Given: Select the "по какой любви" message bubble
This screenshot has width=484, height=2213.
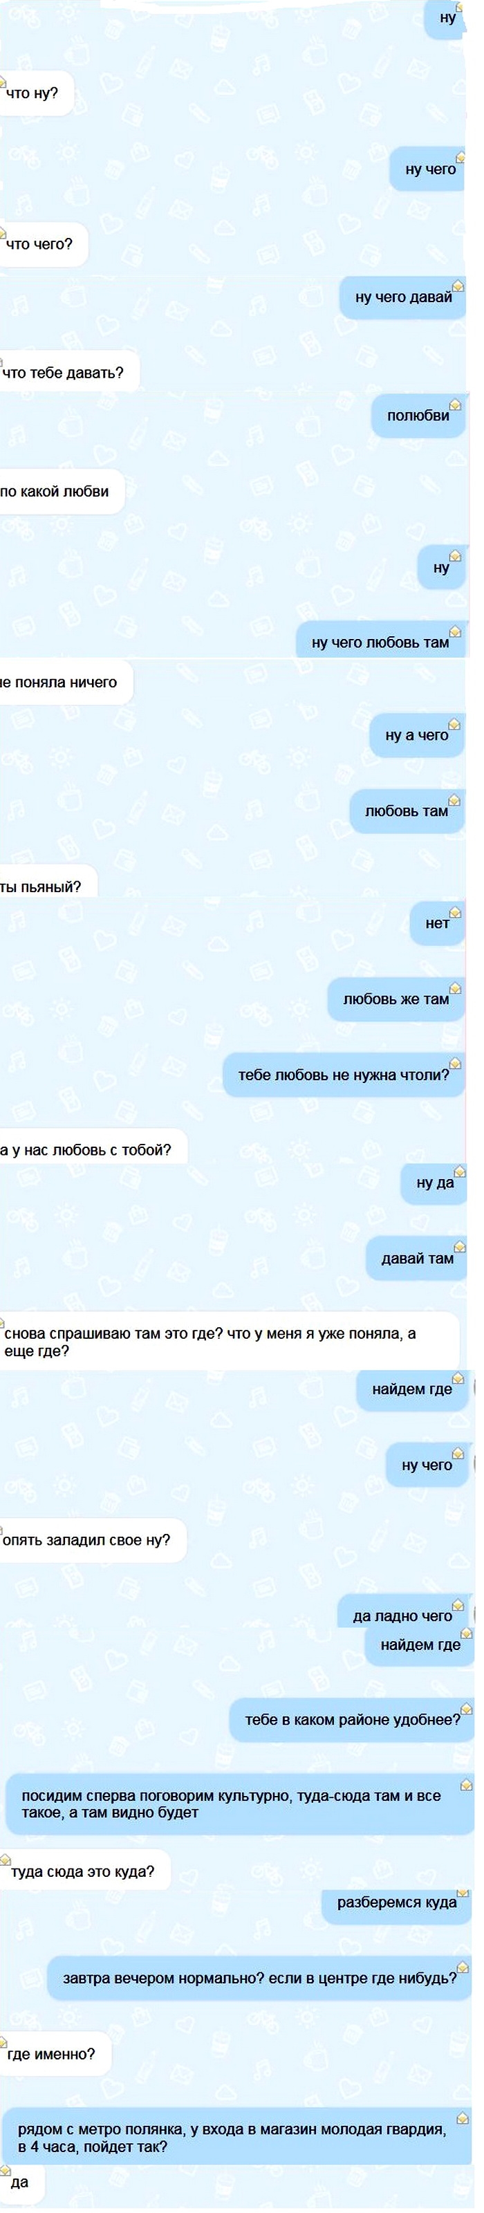Looking at the screenshot, I should click(63, 492).
